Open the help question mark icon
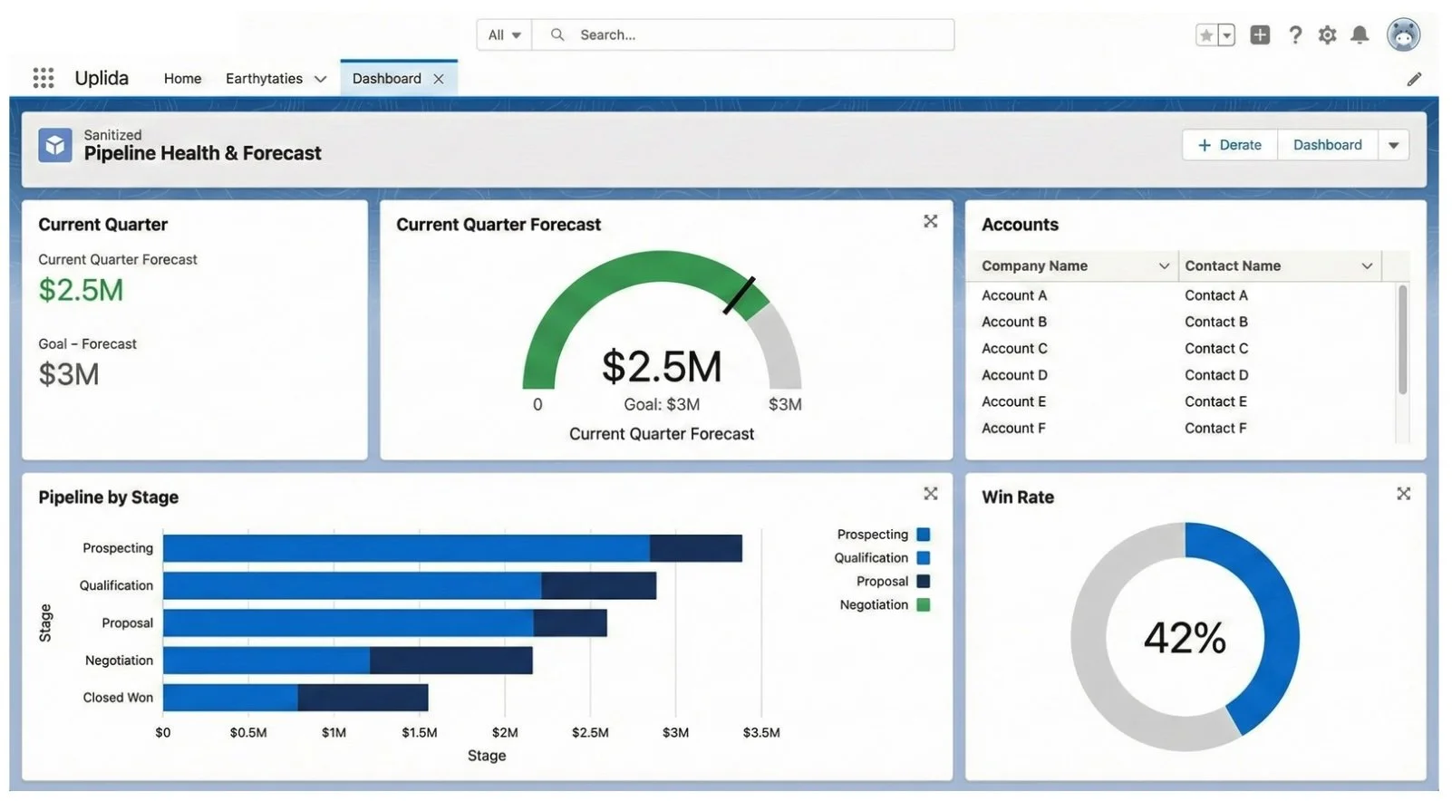This screenshot has height=801, width=1452. pyautogui.click(x=1295, y=35)
